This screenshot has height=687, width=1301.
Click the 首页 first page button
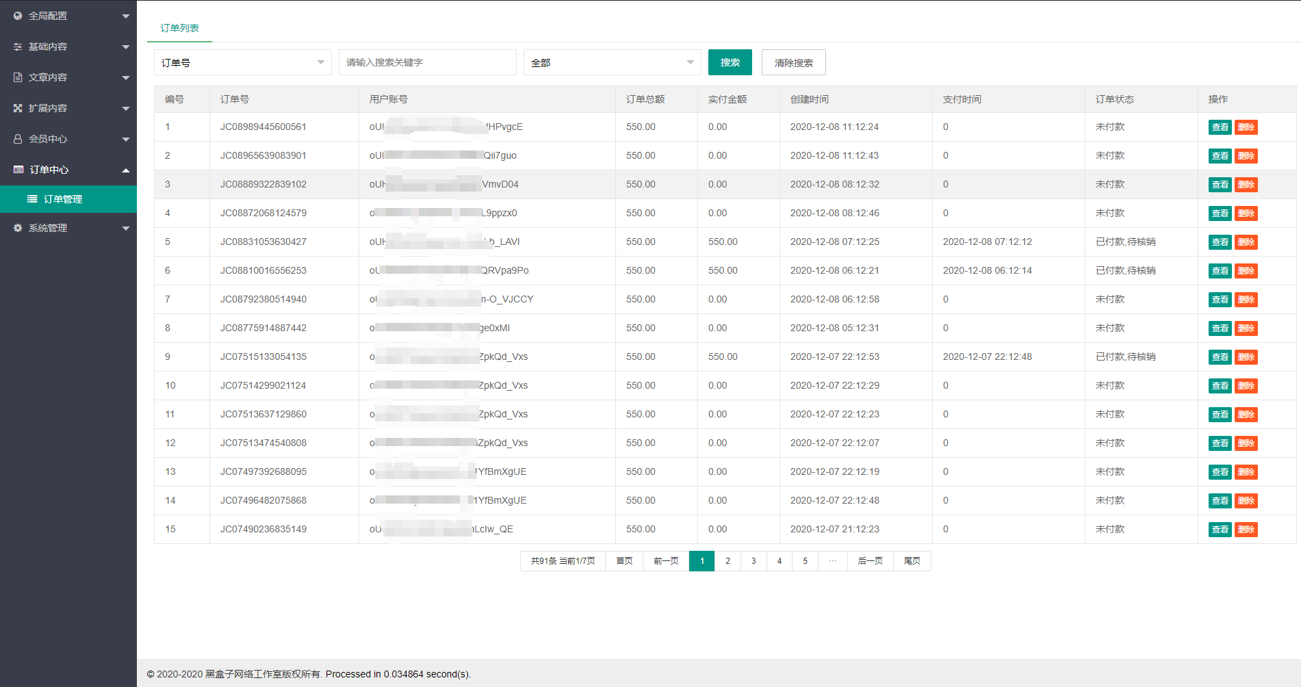624,561
